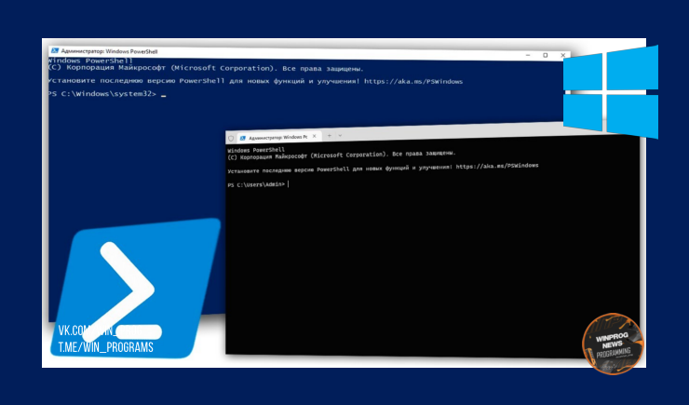Screen dimensions: 689x405
Task: Maximize the blue Windows PowerShell window
Action: click(x=545, y=55)
